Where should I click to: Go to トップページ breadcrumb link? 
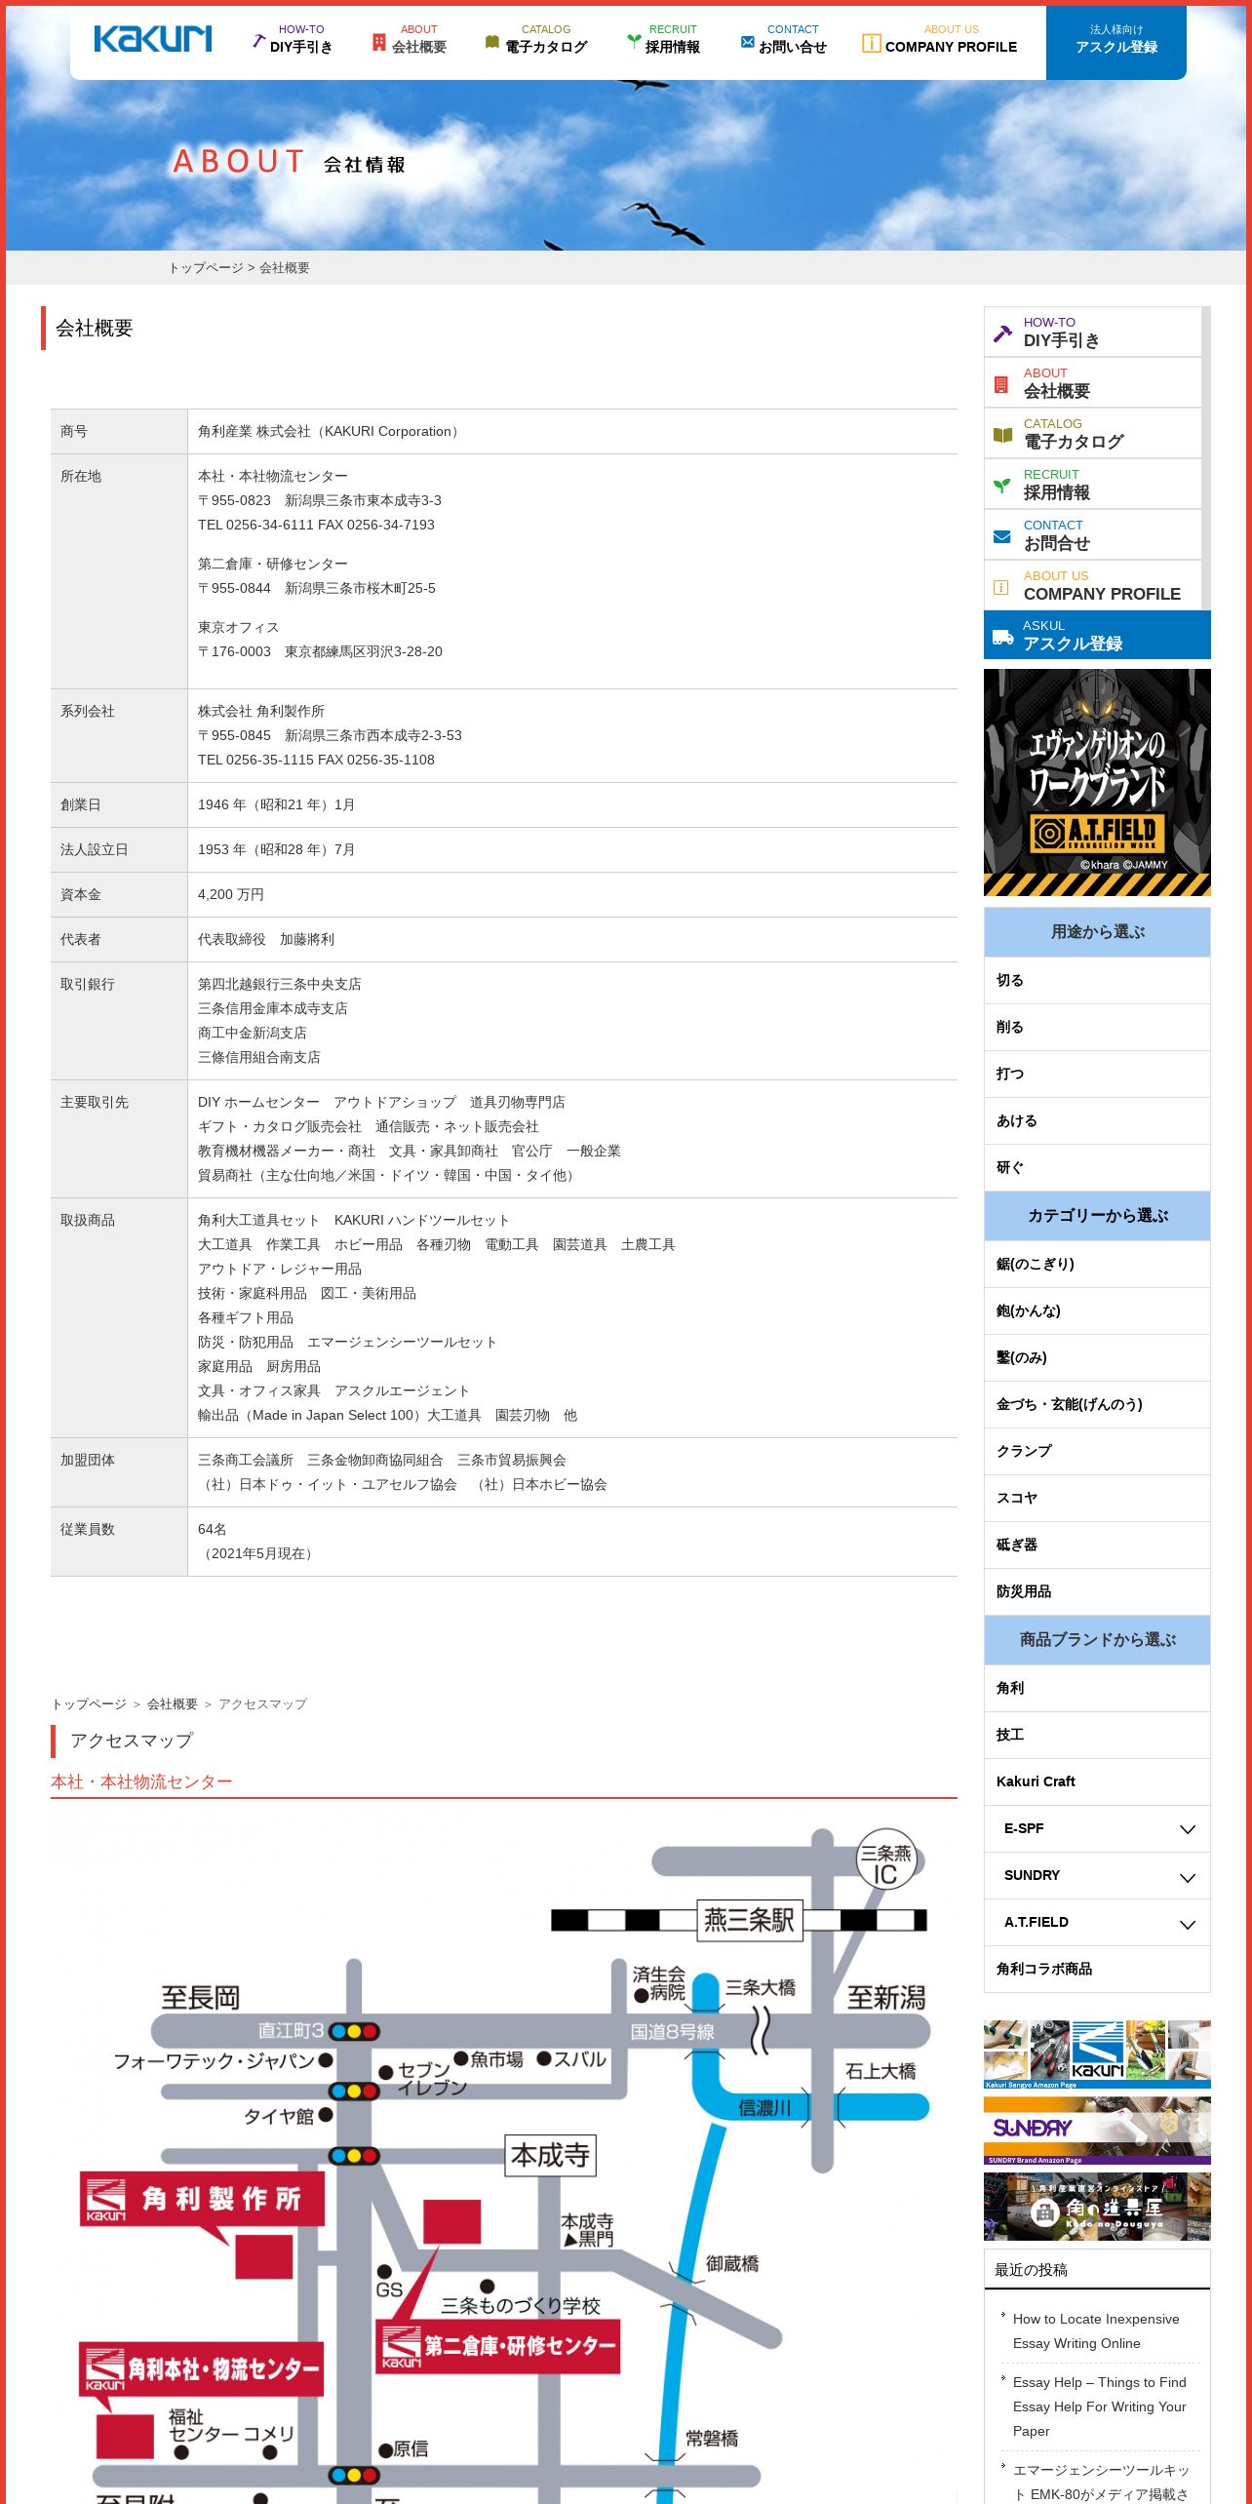[x=206, y=267]
